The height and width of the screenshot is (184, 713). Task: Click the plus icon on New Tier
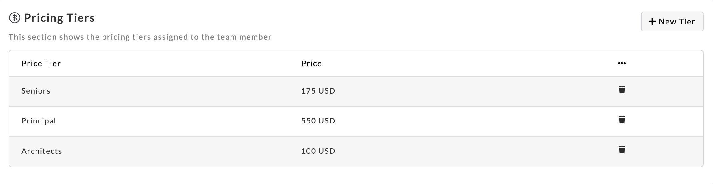[652, 22]
